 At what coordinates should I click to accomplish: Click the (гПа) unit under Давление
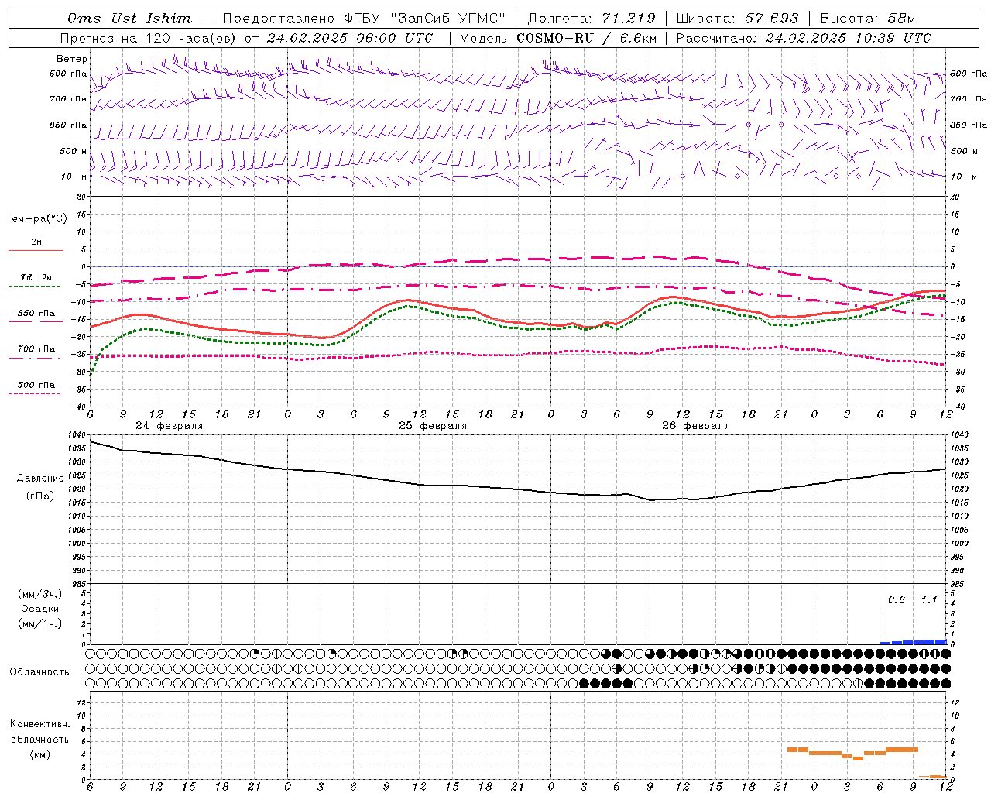[x=40, y=496]
